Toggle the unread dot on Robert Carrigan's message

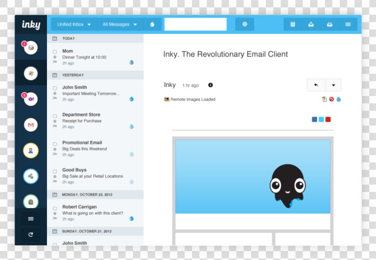tap(55, 213)
